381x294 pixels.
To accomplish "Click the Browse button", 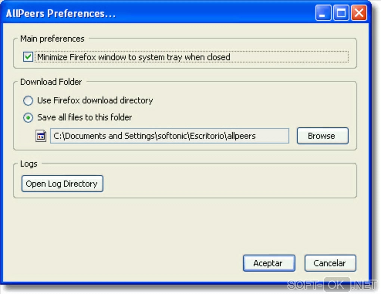I will [322, 136].
